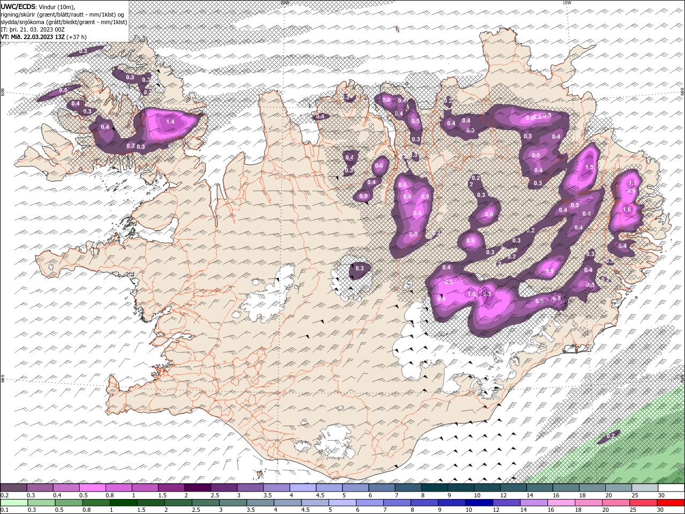Click the 1.1 snowfall value on east coast
Image resolution: width=685 pixels, height=514 pixels.
pyautogui.click(x=632, y=183)
